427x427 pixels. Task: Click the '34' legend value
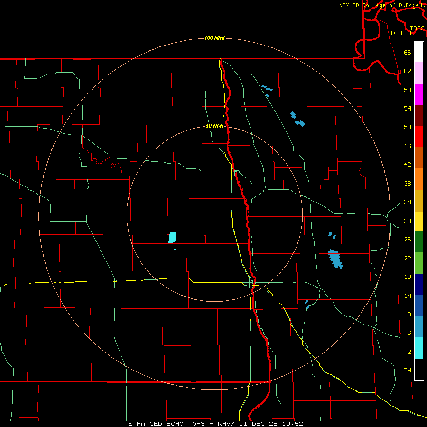coord(408,202)
